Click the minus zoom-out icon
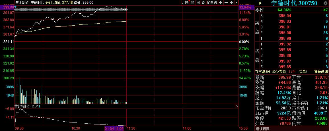 [226, 3]
